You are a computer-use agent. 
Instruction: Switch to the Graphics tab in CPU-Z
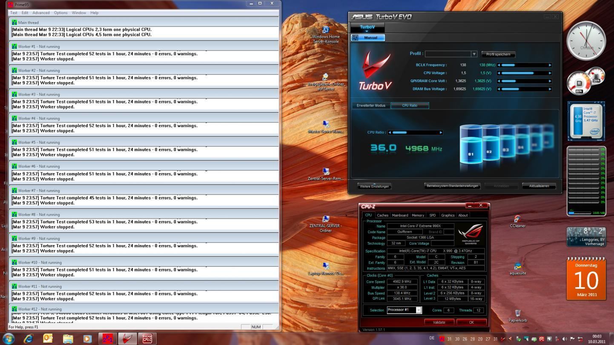coord(448,215)
